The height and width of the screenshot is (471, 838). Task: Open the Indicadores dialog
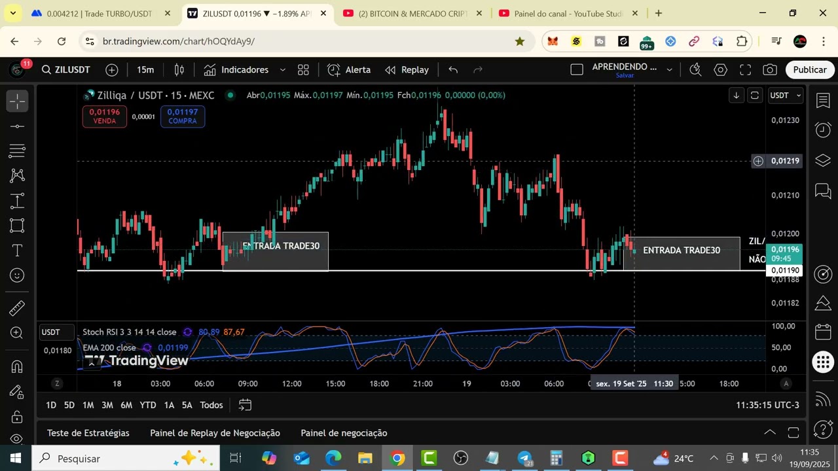[236, 70]
